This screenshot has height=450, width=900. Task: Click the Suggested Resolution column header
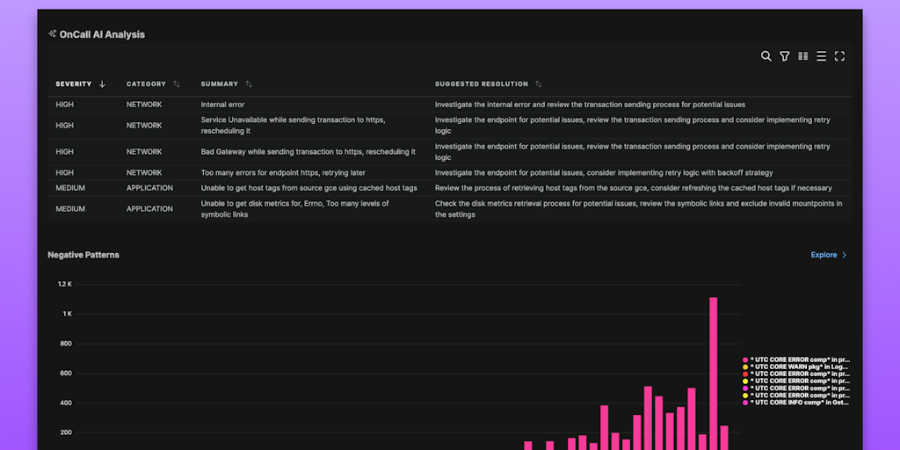pyautogui.click(x=481, y=84)
